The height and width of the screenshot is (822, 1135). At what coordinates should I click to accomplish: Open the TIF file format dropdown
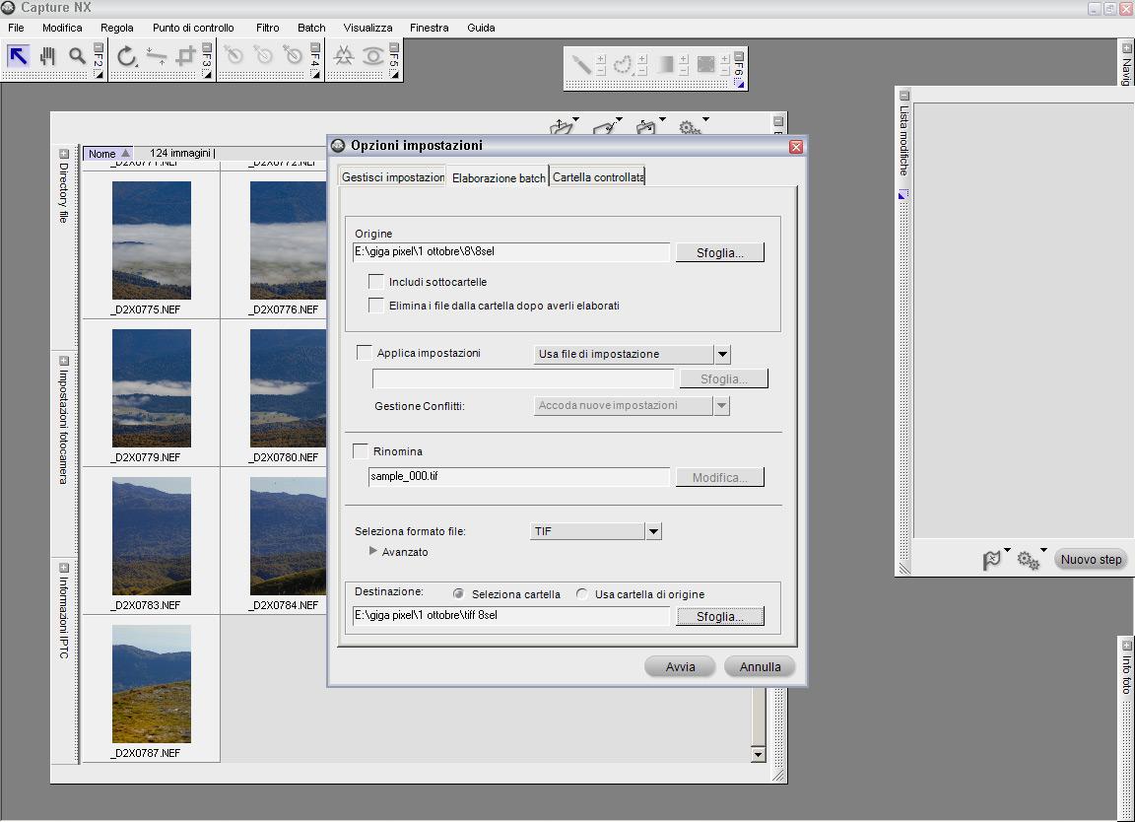coord(653,531)
